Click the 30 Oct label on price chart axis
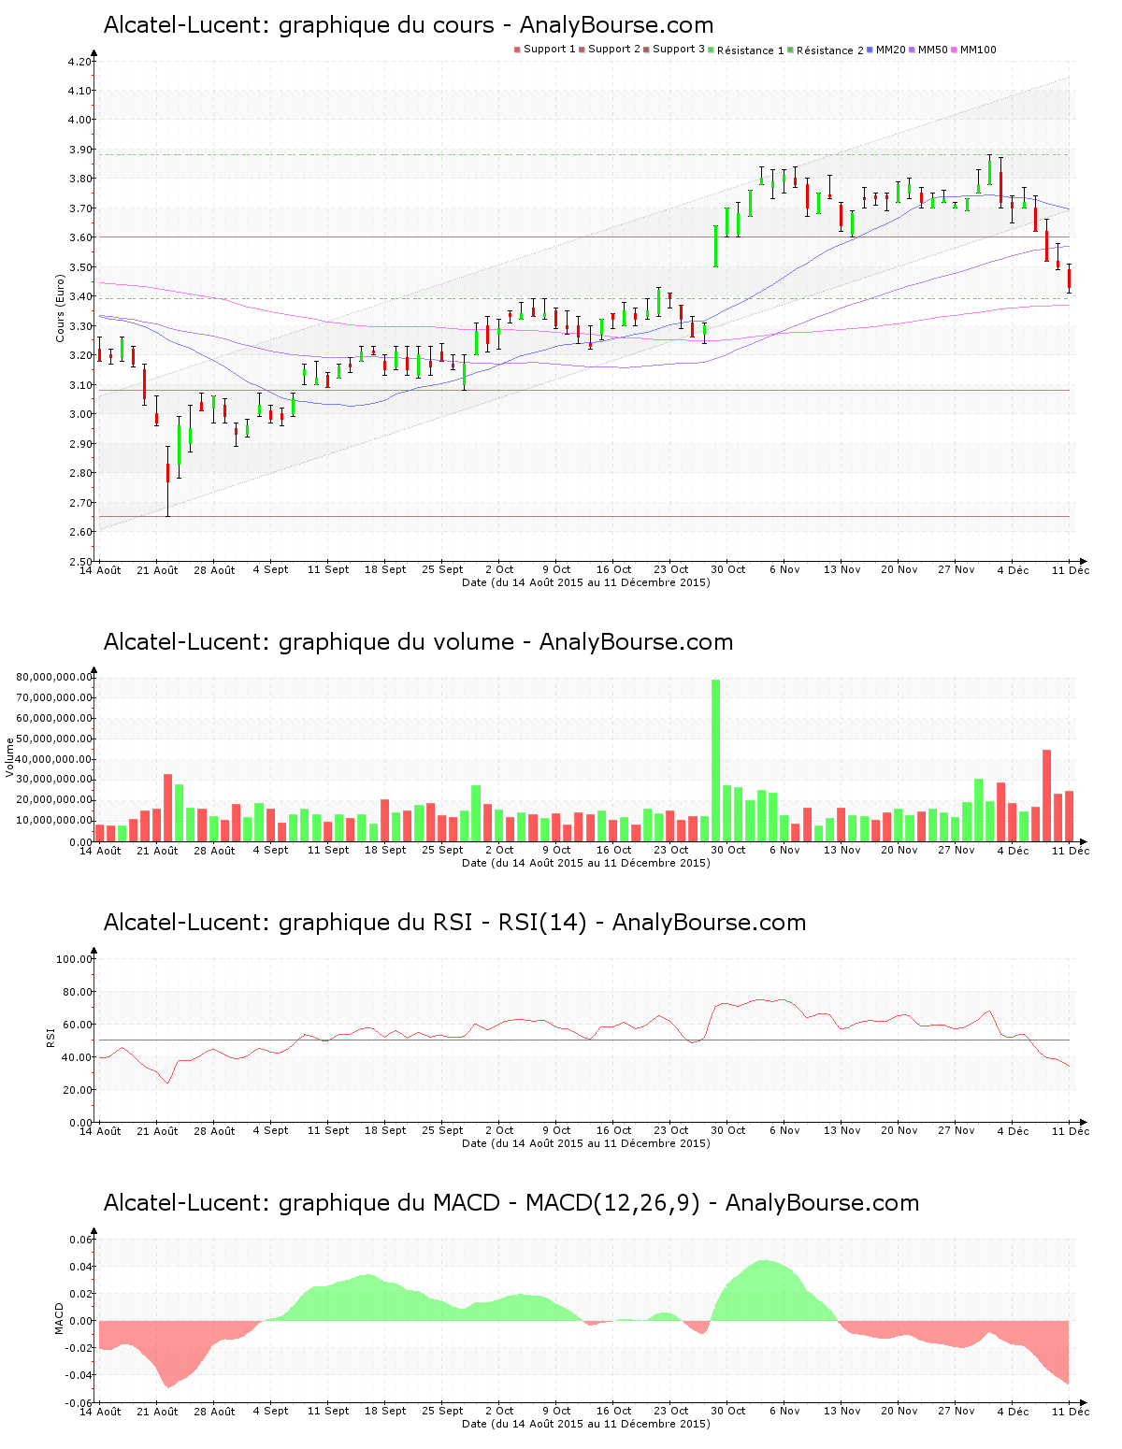 [x=728, y=569]
